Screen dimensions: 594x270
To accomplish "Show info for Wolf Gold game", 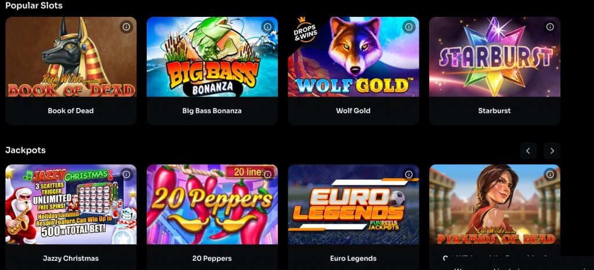I will [x=409, y=27].
